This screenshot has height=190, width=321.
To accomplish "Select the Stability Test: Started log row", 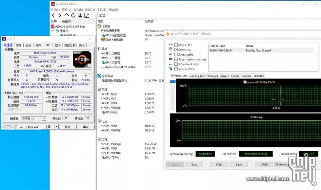I will click(x=261, y=50).
